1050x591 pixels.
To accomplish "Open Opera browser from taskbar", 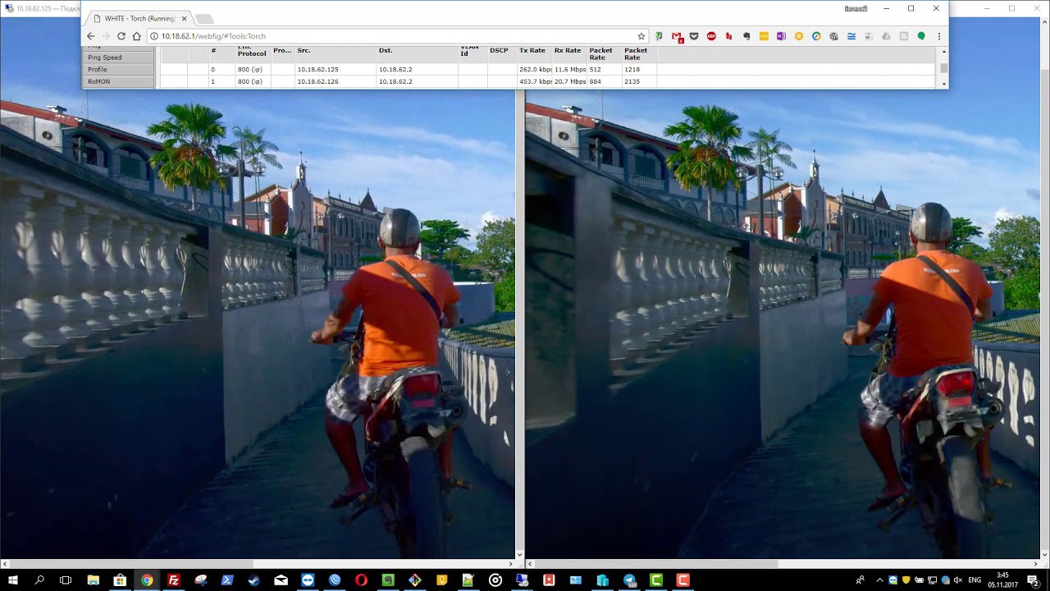I will tap(361, 580).
